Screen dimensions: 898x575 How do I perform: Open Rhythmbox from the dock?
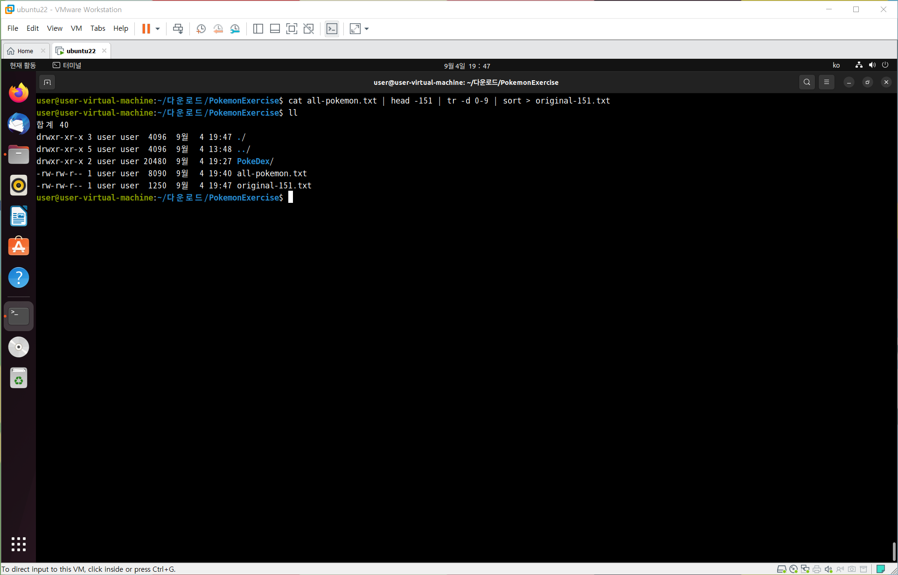coord(19,185)
